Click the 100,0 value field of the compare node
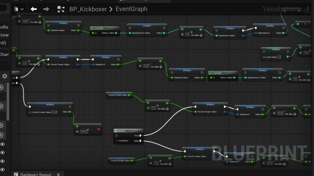314x176 pixels. tap(83, 131)
